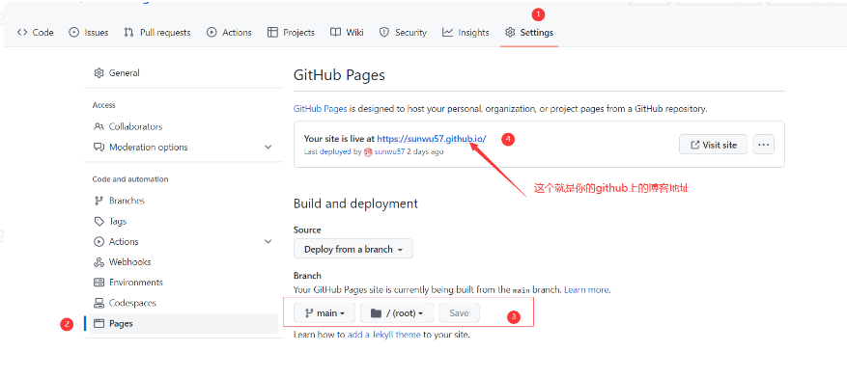Click the Visit site button
Image resolution: width=847 pixels, height=379 pixels.
click(713, 145)
